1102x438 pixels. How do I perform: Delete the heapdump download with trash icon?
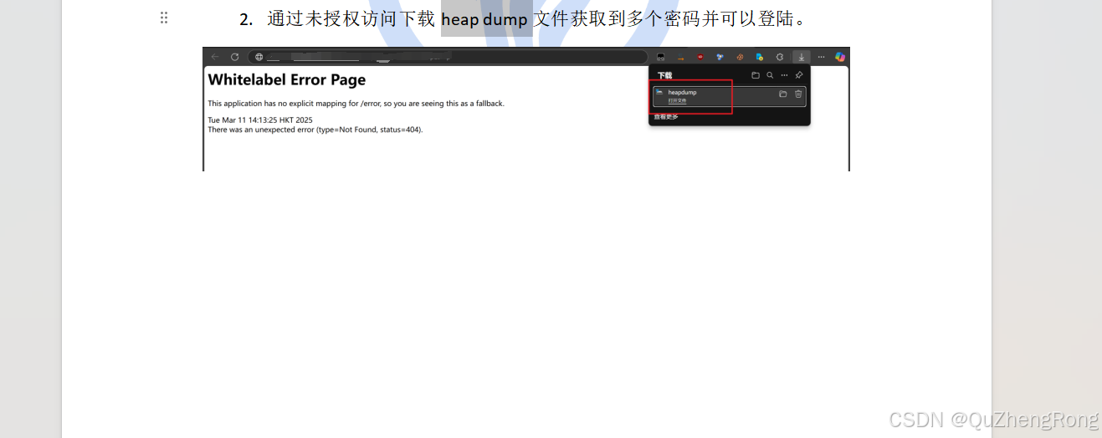tap(798, 94)
